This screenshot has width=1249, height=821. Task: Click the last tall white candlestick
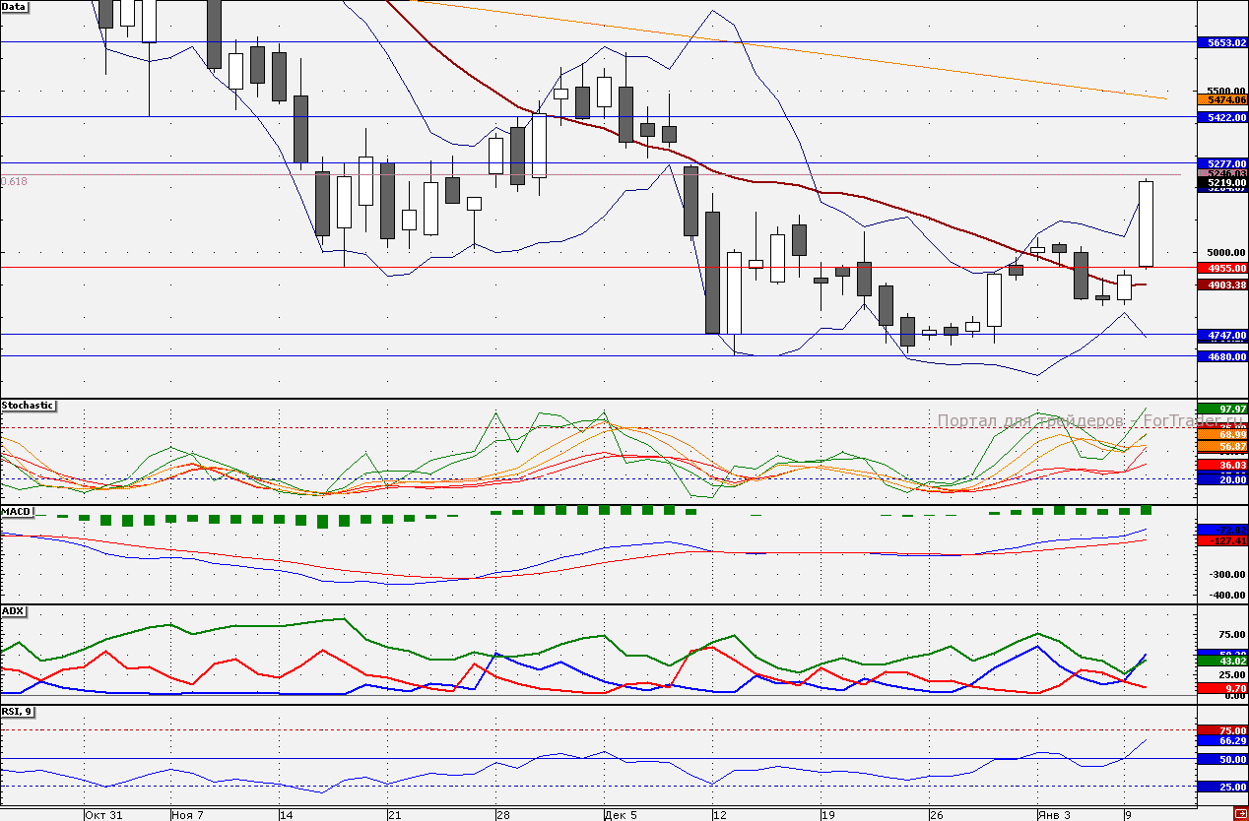[1147, 223]
